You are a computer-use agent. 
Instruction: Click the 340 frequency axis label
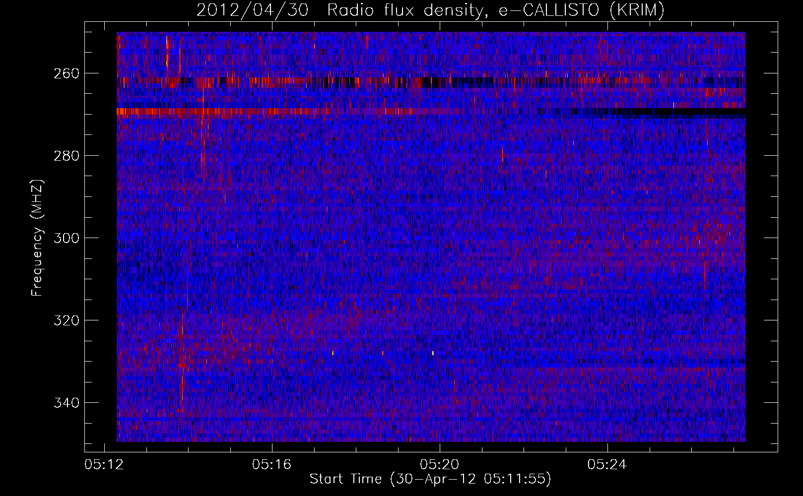pos(66,403)
